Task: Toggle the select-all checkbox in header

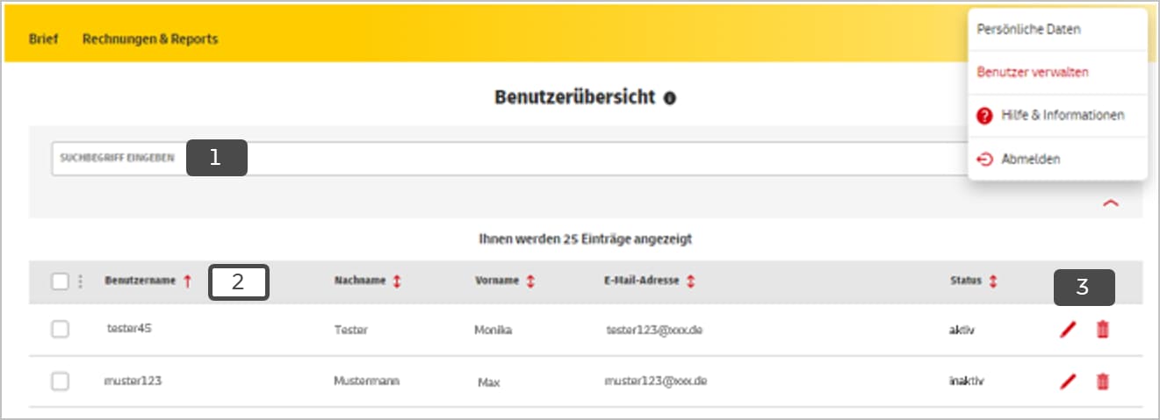Action: [60, 281]
